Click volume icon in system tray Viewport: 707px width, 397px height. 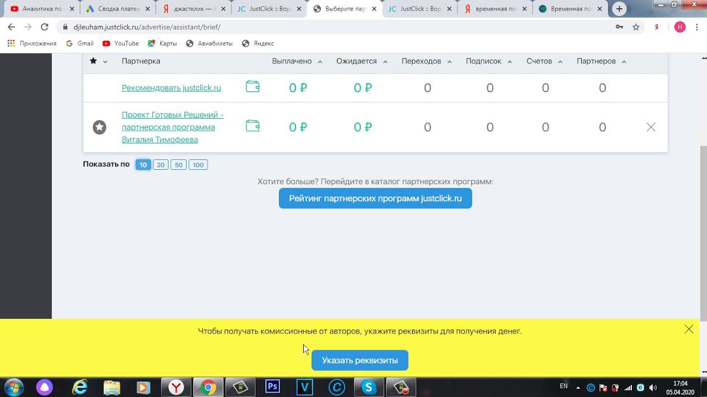[x=652, y=388]
